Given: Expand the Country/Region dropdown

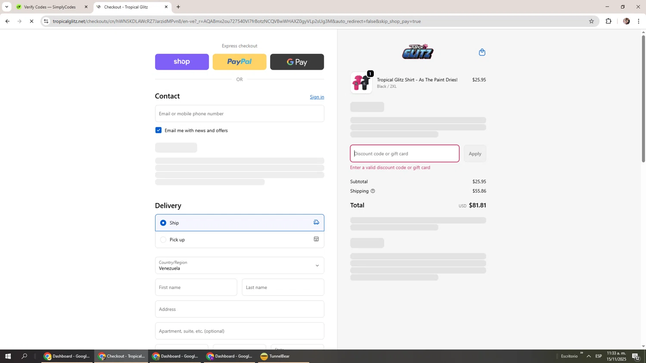Looking at the screenshot, I should tap(239, 265).
